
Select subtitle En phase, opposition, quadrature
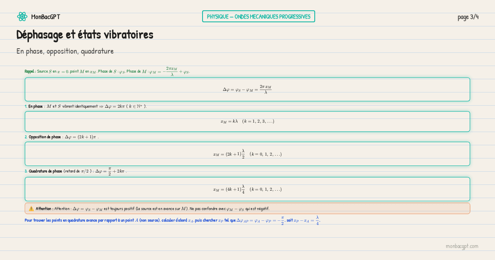[65, 51]
